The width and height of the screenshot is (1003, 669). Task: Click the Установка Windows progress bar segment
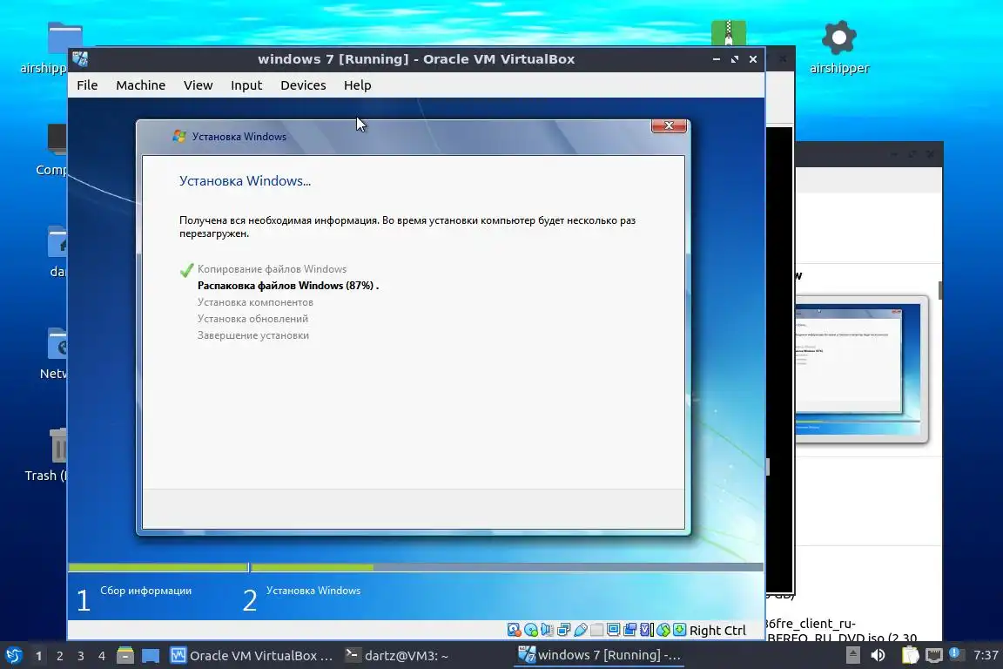click(508, 567)
